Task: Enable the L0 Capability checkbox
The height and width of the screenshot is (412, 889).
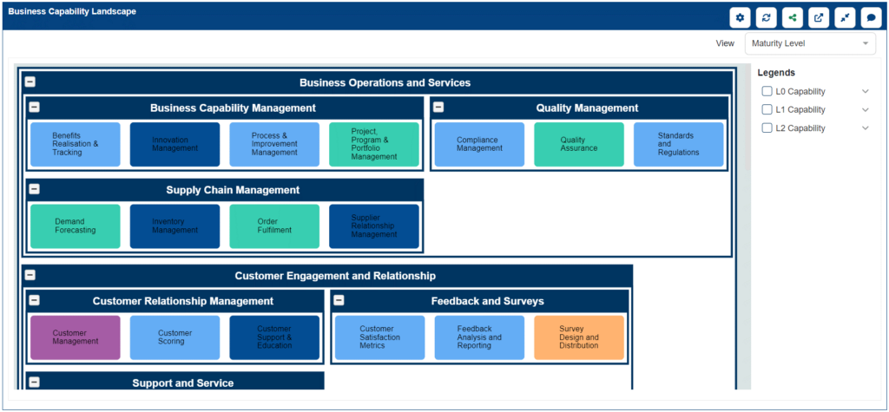Action: pyautogui.click(x=767, y=91)
